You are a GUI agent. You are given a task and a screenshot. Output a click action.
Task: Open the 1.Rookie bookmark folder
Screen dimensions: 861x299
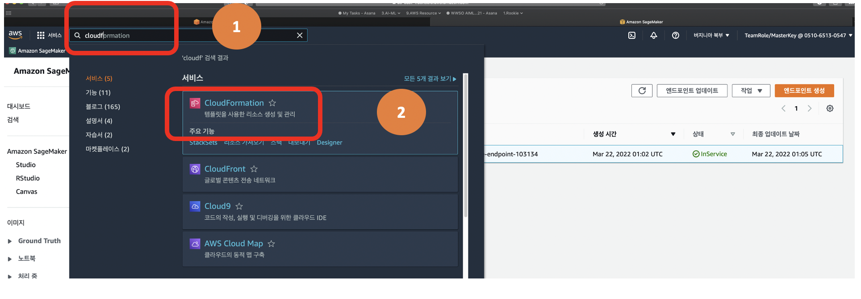click(513, 13)
